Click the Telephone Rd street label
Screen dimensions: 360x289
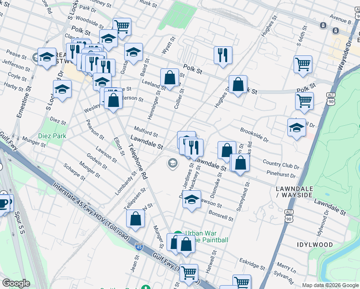tap(137, 161)
